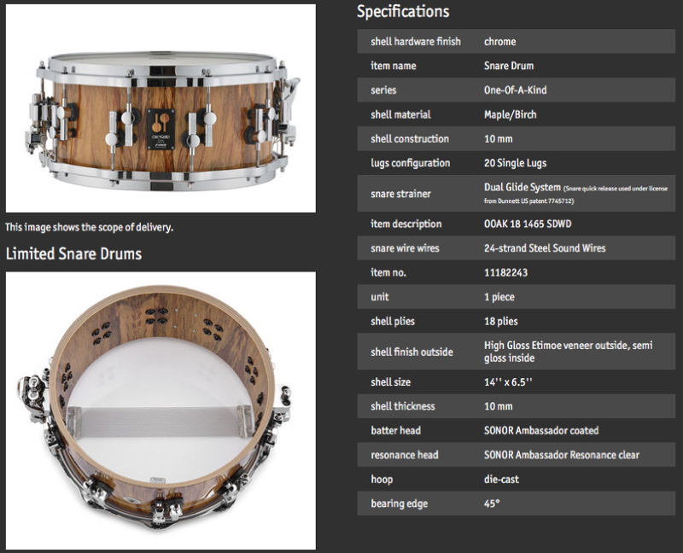Select the '1 piece' unit value
Viewport: 683px width, 553px height.
499,297
